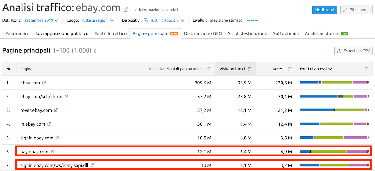This screenshot has width=375, height=171.
Task: Click traffic sources bar for rover.ebay.com row
Action: coord(334,110)
